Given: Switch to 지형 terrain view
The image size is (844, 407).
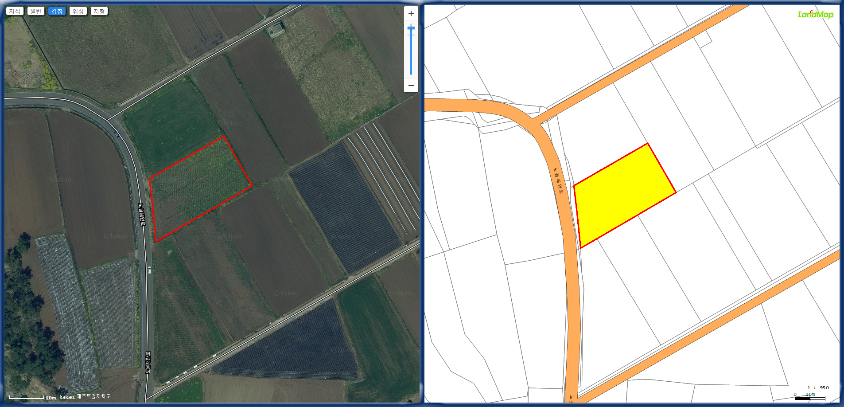Looking at the screenshot, I should [x=99, y=11].
